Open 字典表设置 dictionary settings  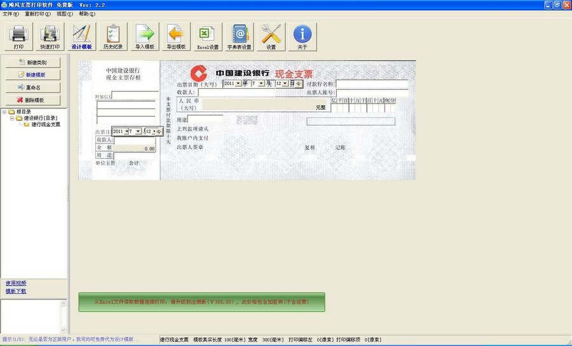click(x=240, y=36)
